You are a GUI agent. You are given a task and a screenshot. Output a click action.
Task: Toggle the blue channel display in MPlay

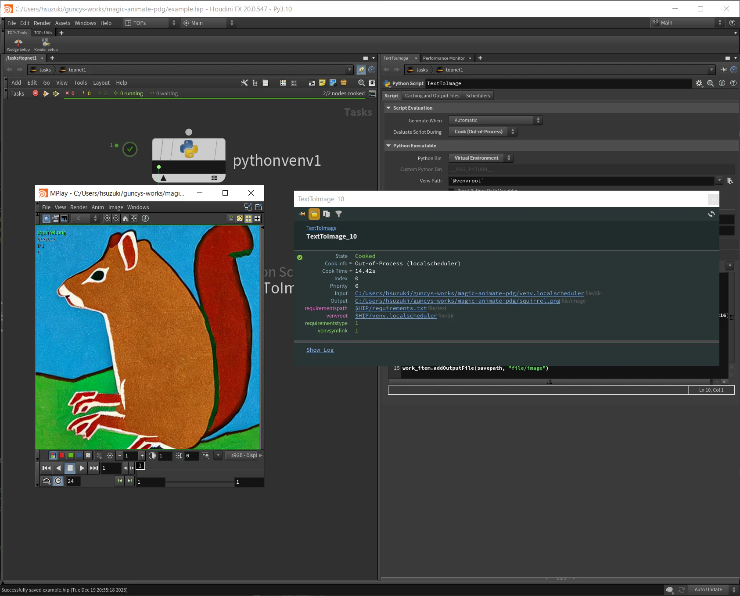79,455
